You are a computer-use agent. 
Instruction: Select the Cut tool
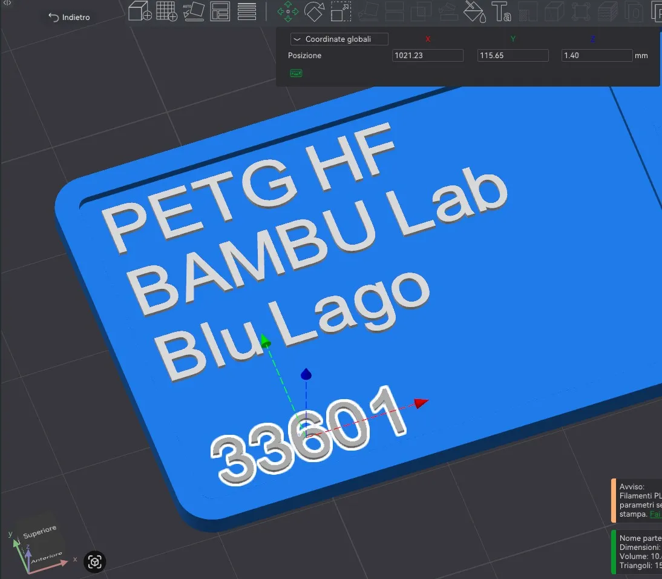pos(395,12)
